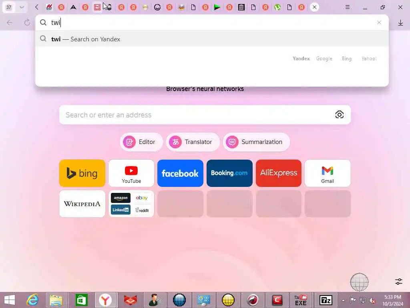This screenshot has height=308, width=410.
Task: Open eBay in the folder tile
Action: (142, 198)
